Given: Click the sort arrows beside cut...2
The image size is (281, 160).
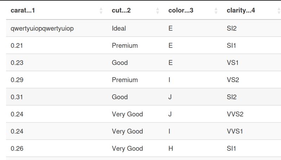Looking at the screenshot, I should tap(157, 11).
